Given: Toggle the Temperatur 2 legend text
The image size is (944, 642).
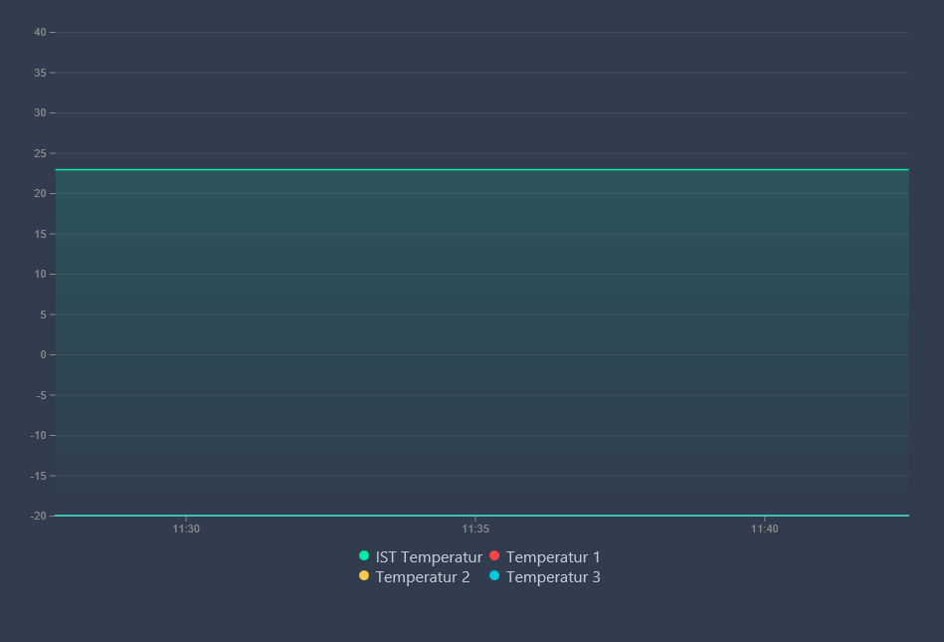Looking at the screenshot, I should coord(423,577).
